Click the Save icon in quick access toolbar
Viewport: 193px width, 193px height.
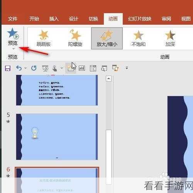(8, 68)
